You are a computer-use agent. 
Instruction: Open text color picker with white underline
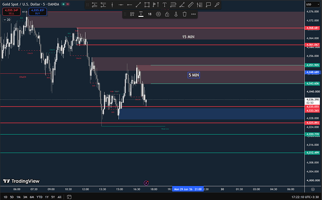(x=141, y=14)
